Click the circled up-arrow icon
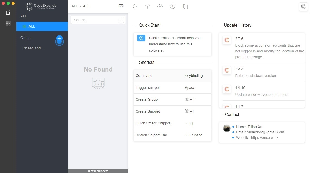Viewport: 310px width, 173px height. [173, 6]
